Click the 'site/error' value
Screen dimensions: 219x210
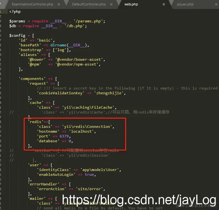89,189
